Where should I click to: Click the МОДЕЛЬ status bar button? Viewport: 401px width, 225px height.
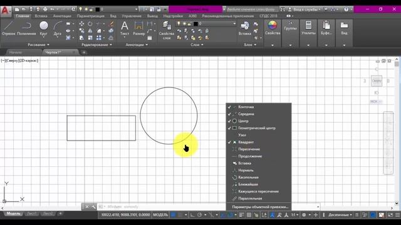tap(160, 215)
